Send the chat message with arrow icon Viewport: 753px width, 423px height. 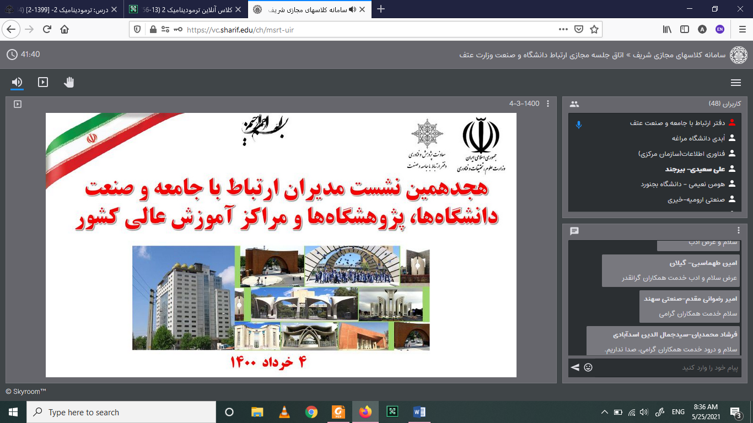[575, 367]
